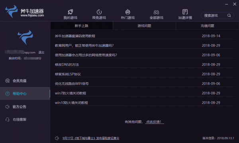The width and height of the screenshot is (239, 143).
Task: Click the 2018-09-14 date entry
Action: 211,36
